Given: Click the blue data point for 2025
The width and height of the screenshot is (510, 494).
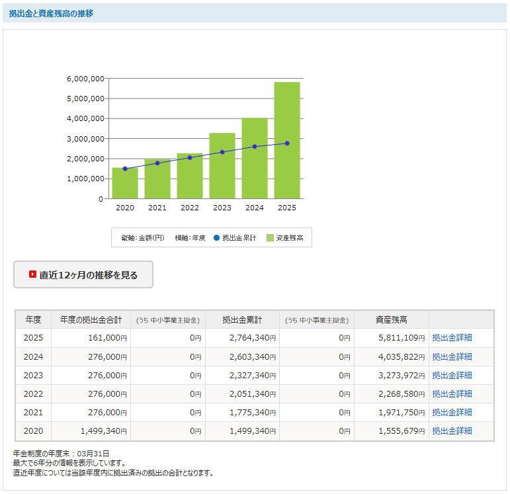Looking at the screenshot, I should (287, 144).
